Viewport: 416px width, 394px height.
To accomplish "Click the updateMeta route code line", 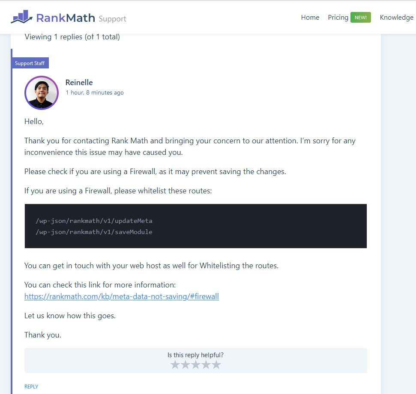I will tap(94, 221).
